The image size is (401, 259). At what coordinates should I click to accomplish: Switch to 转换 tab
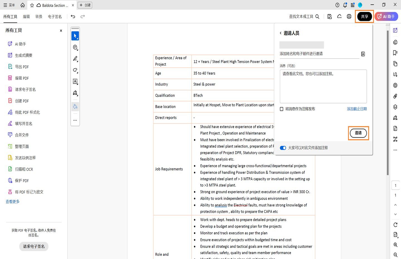click(39, 17)
